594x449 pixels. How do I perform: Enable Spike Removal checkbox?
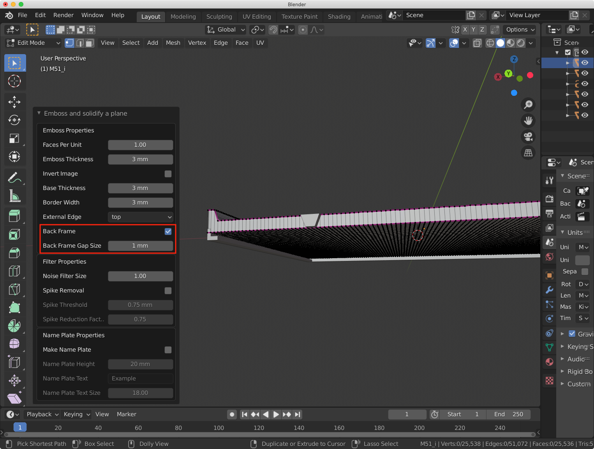point(168,291)
